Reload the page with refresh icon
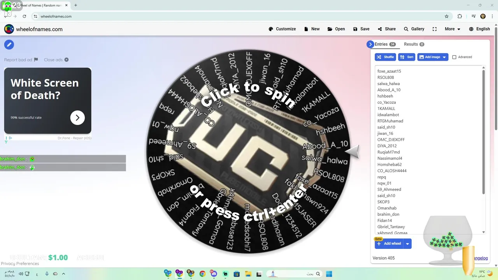The height and width of the screenshot is (280, 498). tap(25, 16)
